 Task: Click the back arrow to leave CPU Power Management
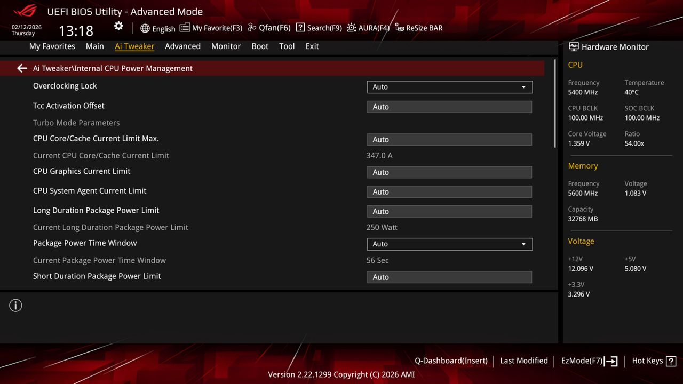click(x=21, y=68)
